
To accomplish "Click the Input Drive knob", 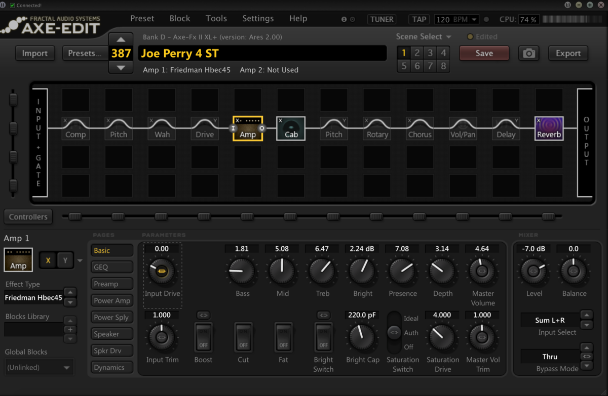I will [162, 272].
